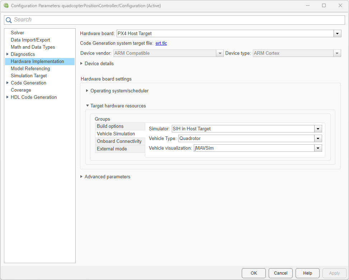Select Solver in the sidebar

[x=17, y=33]
